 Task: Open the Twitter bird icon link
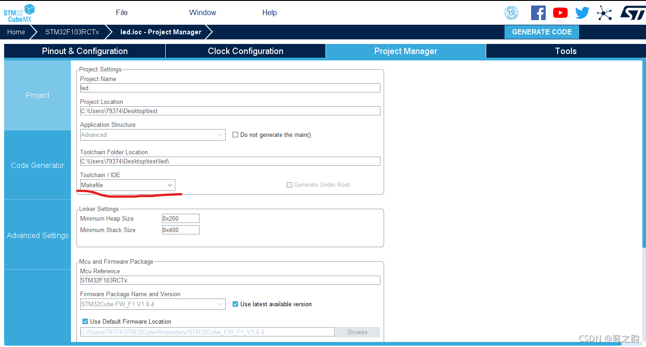click(x=582, y=13)
